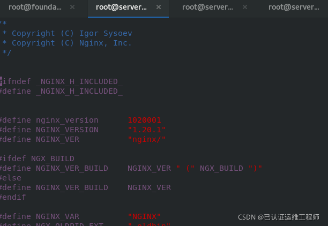Image resolution: width=328 pixels, height=226 pixels.
Task: Click the closing '*/' comment marker
Action: pyautogui.click(x=6, y=52)
